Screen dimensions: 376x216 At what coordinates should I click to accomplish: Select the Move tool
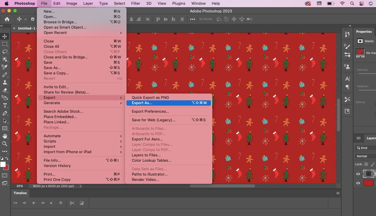[x=4, y=36]
